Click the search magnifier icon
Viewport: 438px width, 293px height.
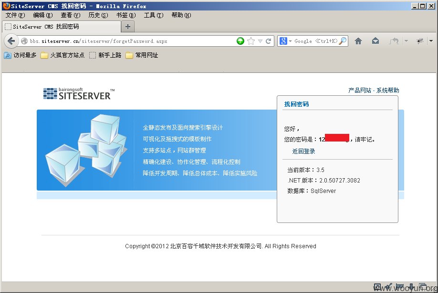click(x=343, y=41)
